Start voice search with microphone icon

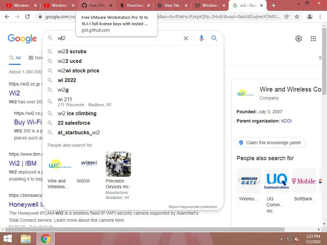coord(201,38)
